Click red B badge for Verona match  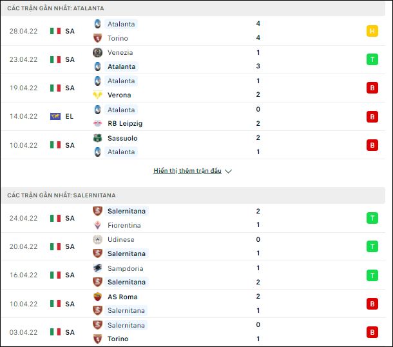[372, 88]
